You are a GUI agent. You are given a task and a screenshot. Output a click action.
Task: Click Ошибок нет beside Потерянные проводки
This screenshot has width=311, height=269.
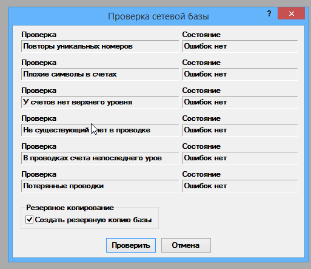click(x=240, y=186)
